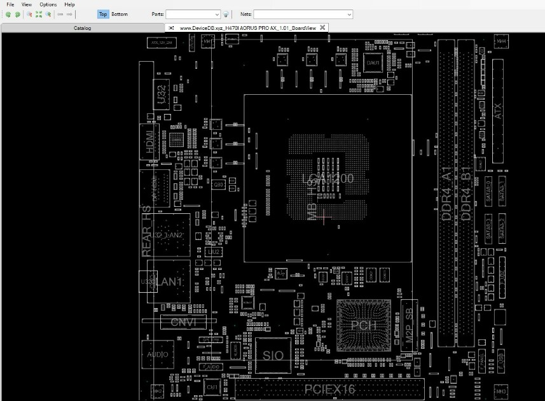Click the zoom out magnifier icon
This screenshot has width=545, height=401.
48,14
